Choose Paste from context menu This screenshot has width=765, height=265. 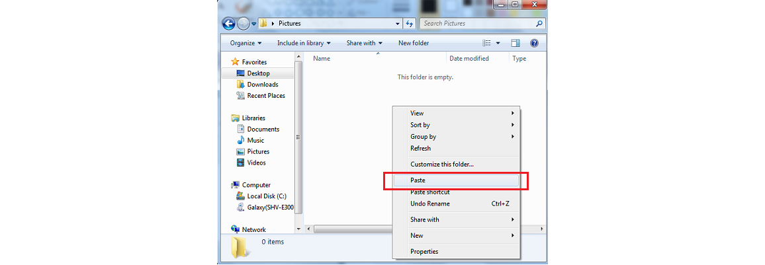(x=457, y=180)
